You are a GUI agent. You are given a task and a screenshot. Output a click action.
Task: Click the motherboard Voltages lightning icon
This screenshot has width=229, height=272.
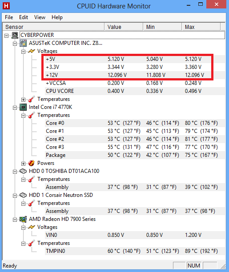point(32,51)
